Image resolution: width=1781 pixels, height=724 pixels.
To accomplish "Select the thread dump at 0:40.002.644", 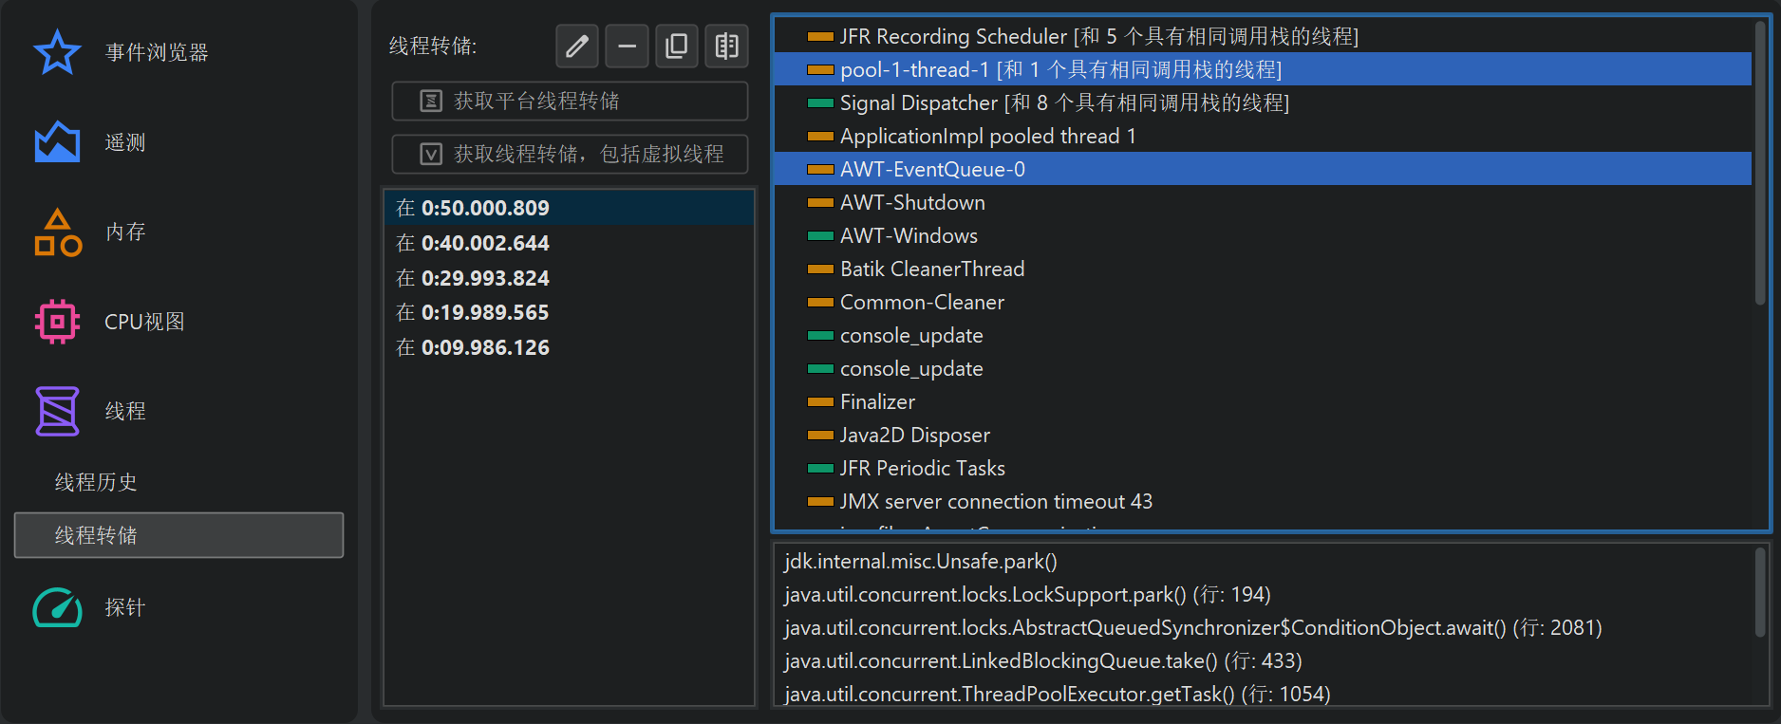I will click(485, 243).
